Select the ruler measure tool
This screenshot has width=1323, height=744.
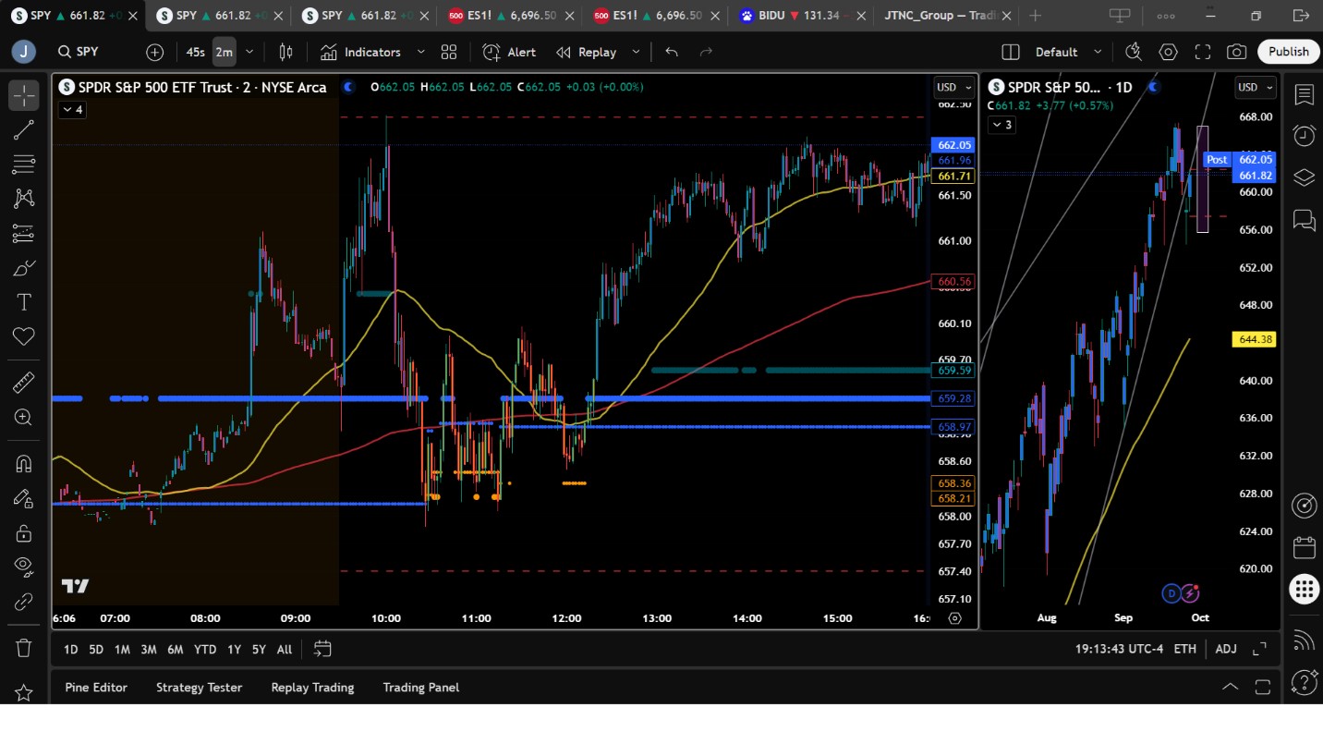24,383
